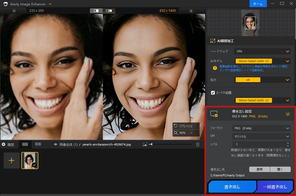Switch to grid view in bottom toolbar
This screenshot has width=296, height=196.
(25, 144)
